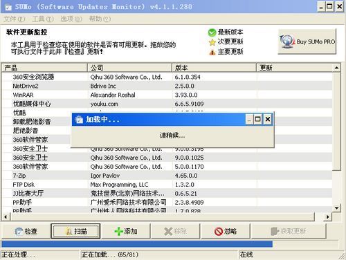This screenshot has height=260, width=346.
Task: Click the 检查 button
Action: [26, 231]
